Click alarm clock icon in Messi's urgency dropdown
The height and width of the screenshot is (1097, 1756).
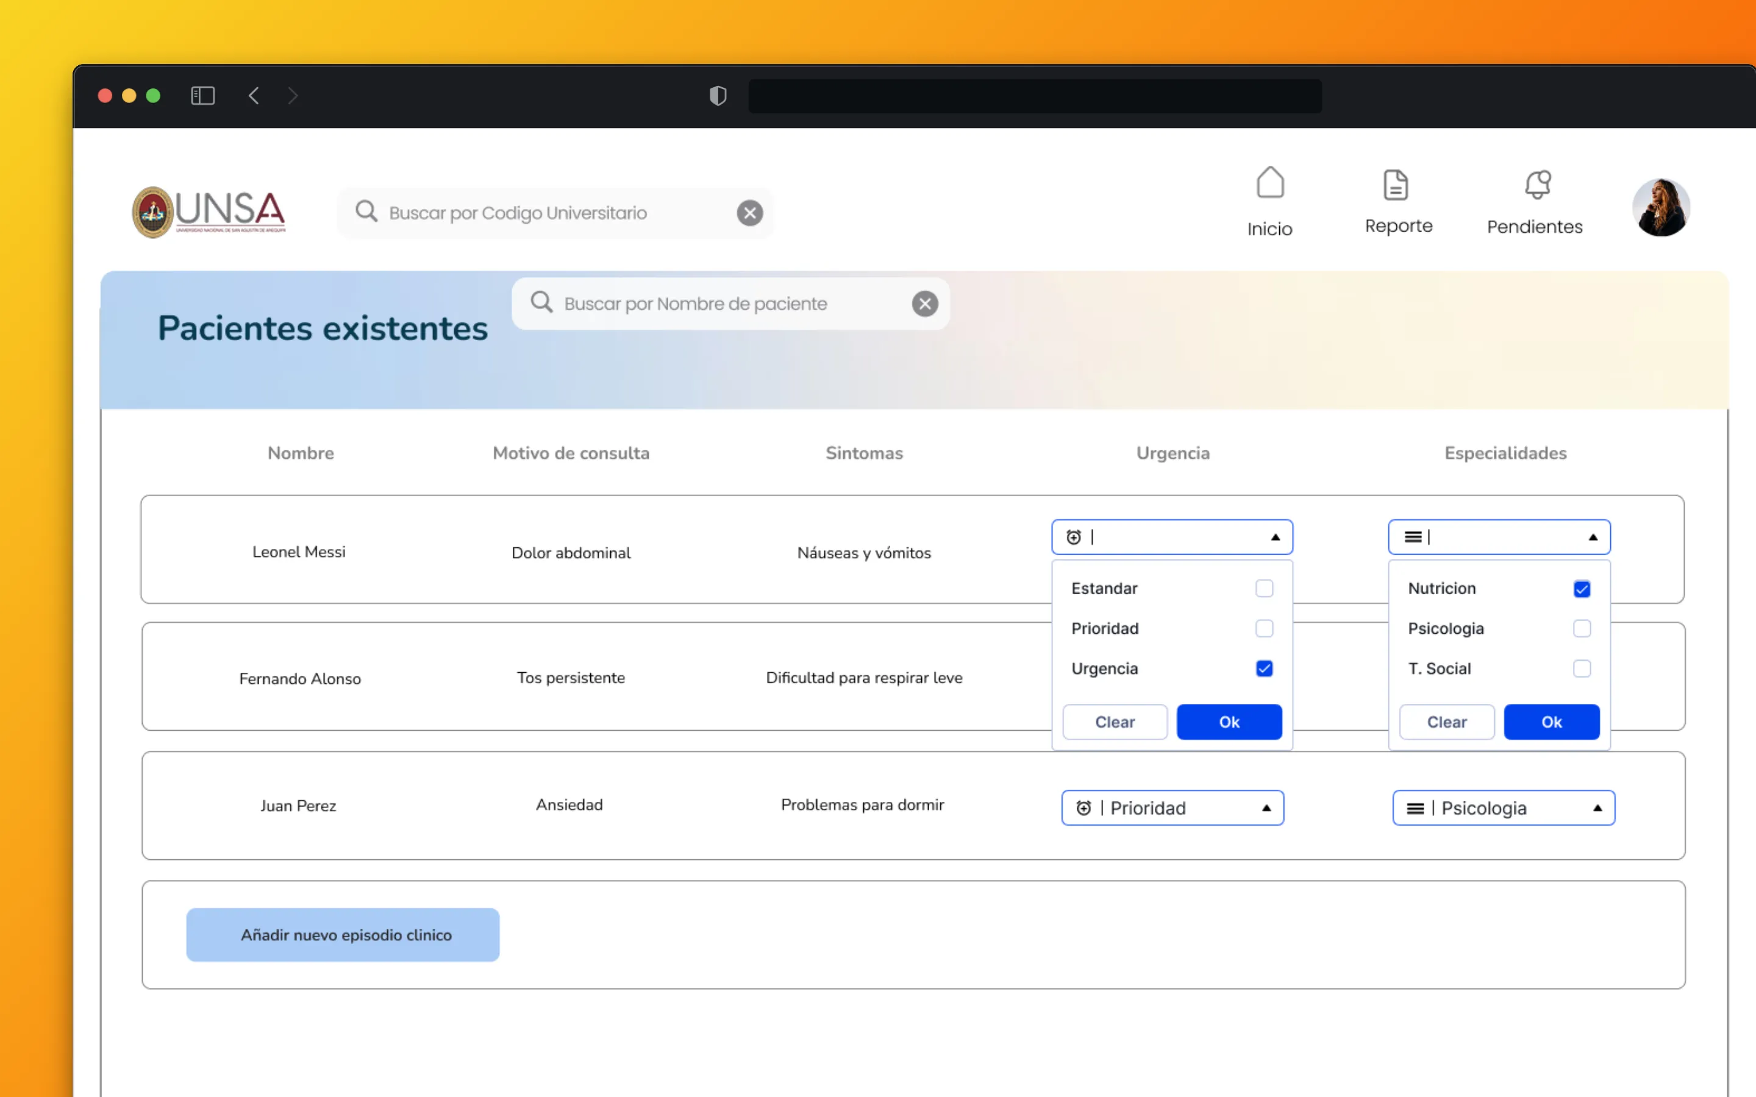[1074, 537]
